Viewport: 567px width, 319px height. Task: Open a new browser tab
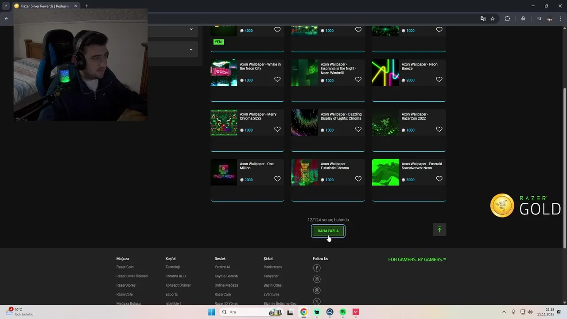click(86, 6)
